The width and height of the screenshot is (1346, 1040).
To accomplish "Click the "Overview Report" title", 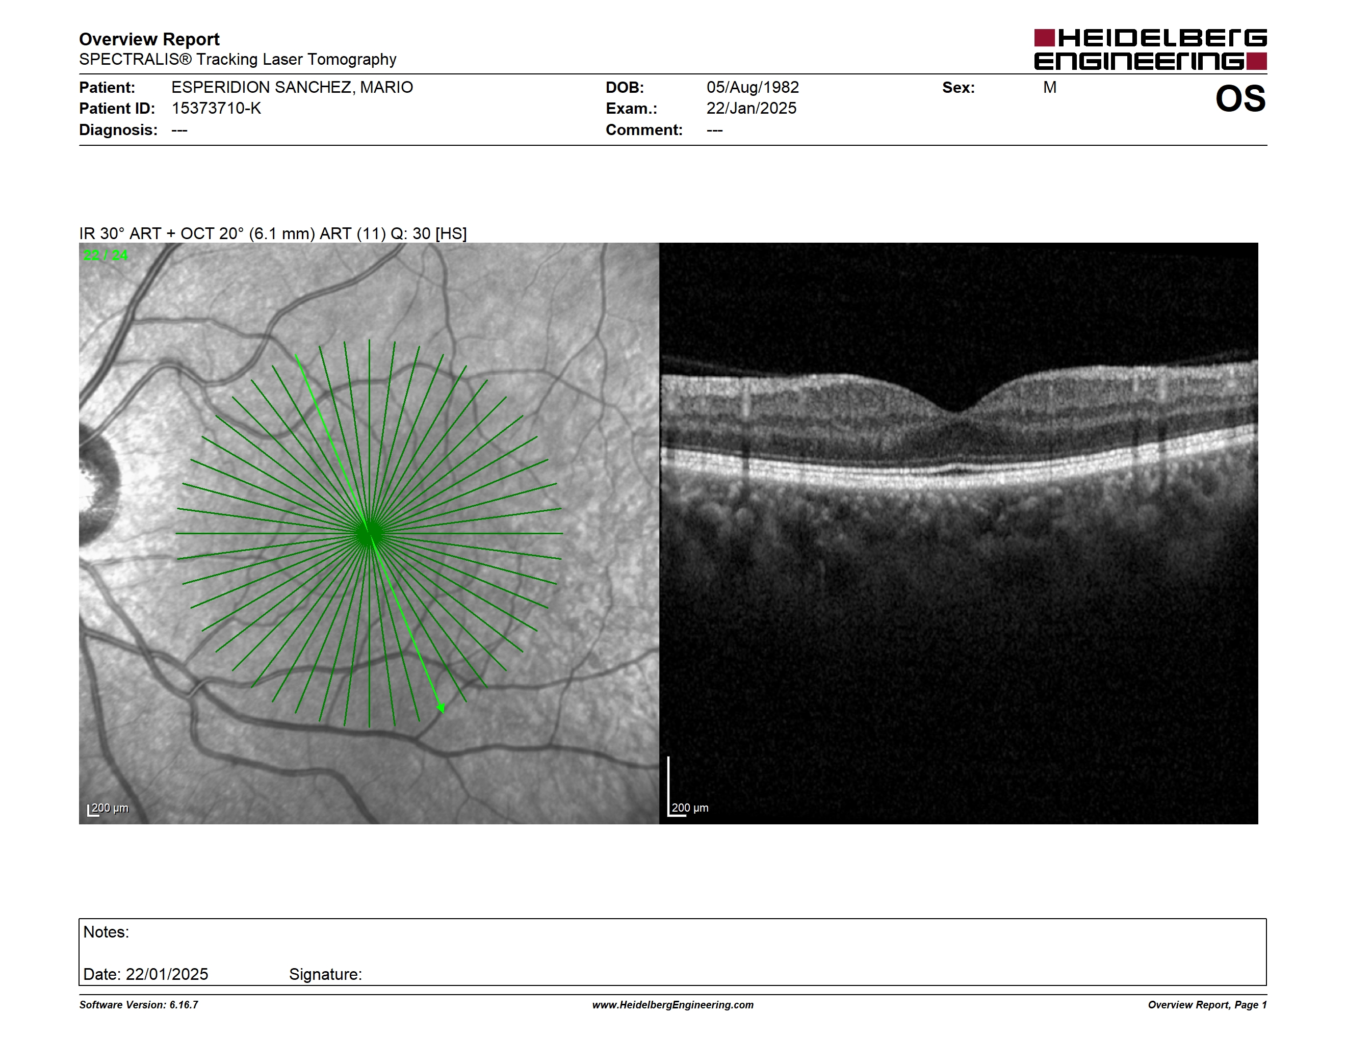I will 149,39.
